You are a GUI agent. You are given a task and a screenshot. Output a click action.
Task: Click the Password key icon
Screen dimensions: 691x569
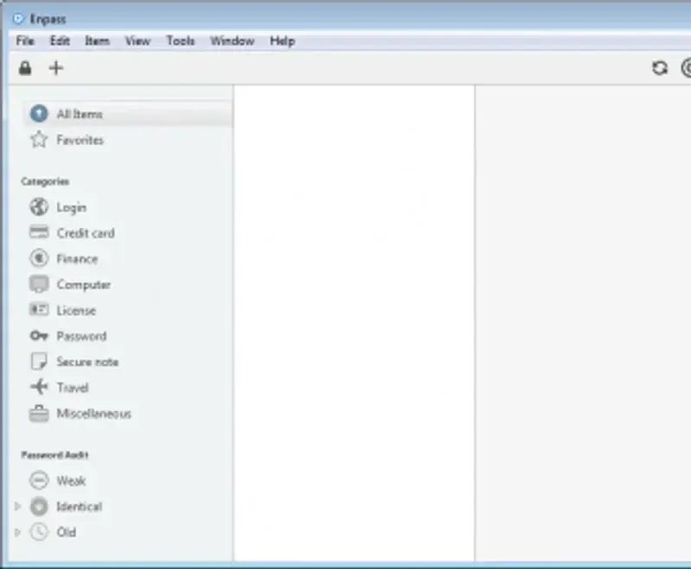pyautogui.click(x=39, y=336)
